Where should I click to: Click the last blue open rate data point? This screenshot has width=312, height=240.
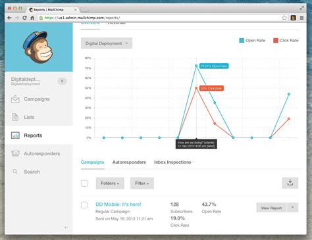click(x=289, y=94)
